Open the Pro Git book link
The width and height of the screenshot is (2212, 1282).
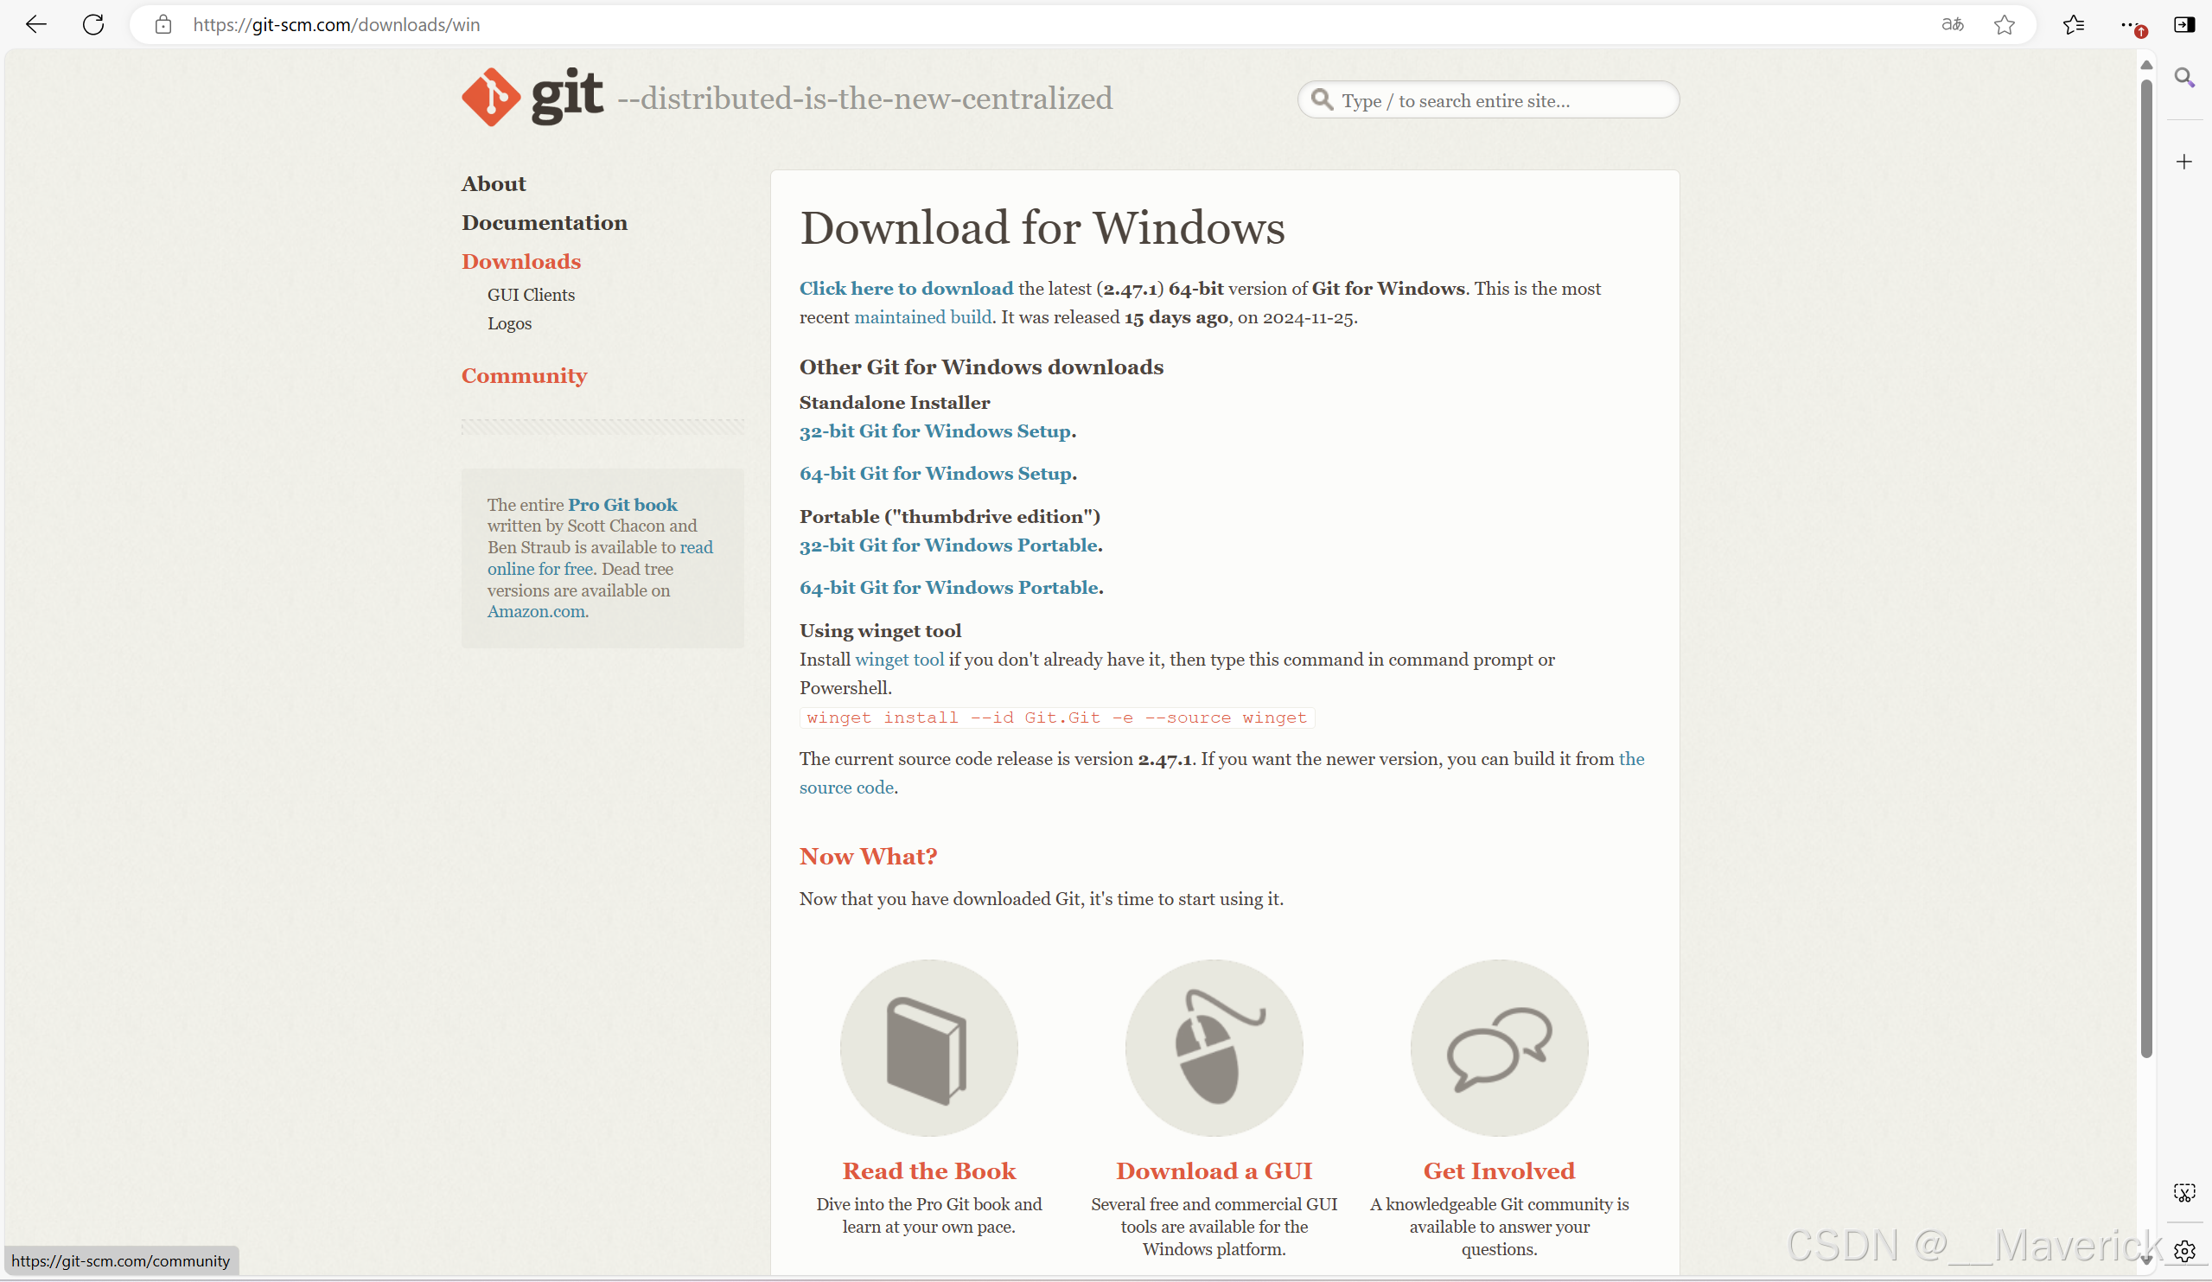(x=622, y=505)
